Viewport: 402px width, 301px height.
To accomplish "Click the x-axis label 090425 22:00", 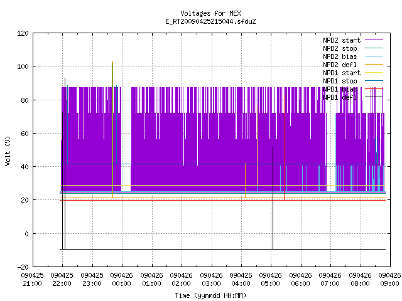I will click(62, 280).
